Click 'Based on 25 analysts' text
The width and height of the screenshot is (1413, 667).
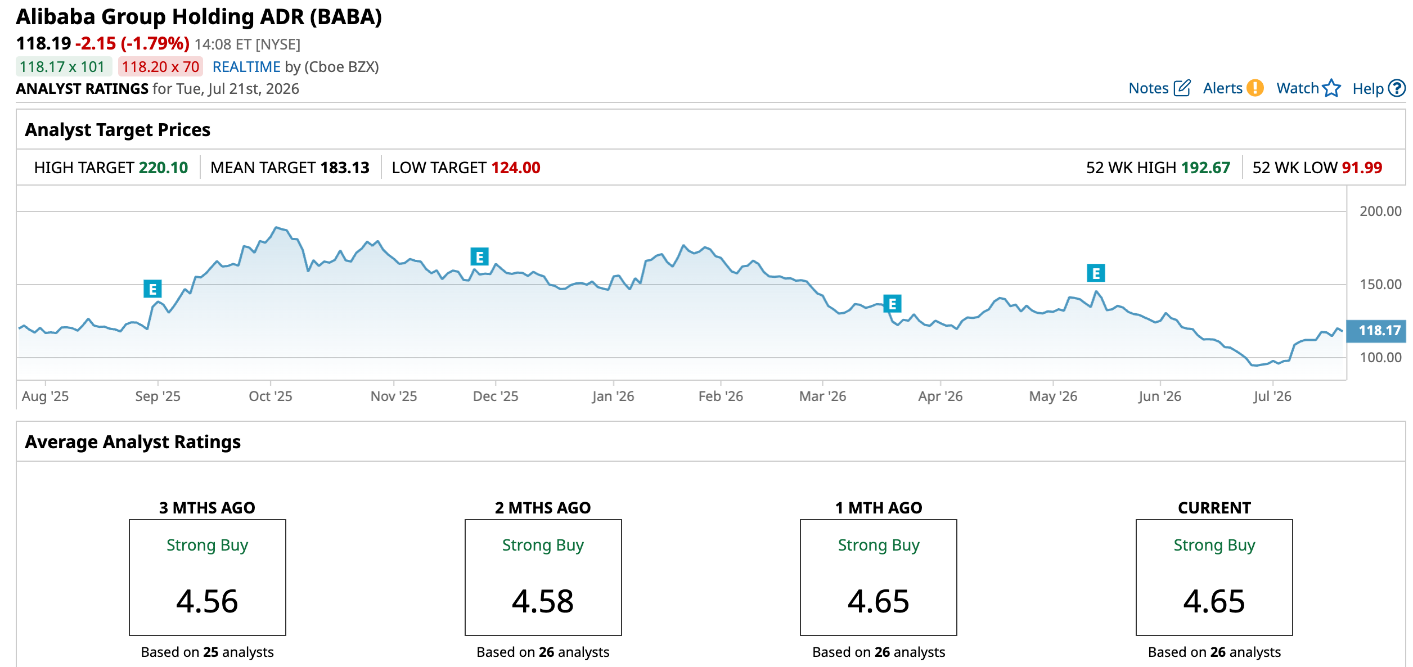pyautogui.click(x=208, y=652)
